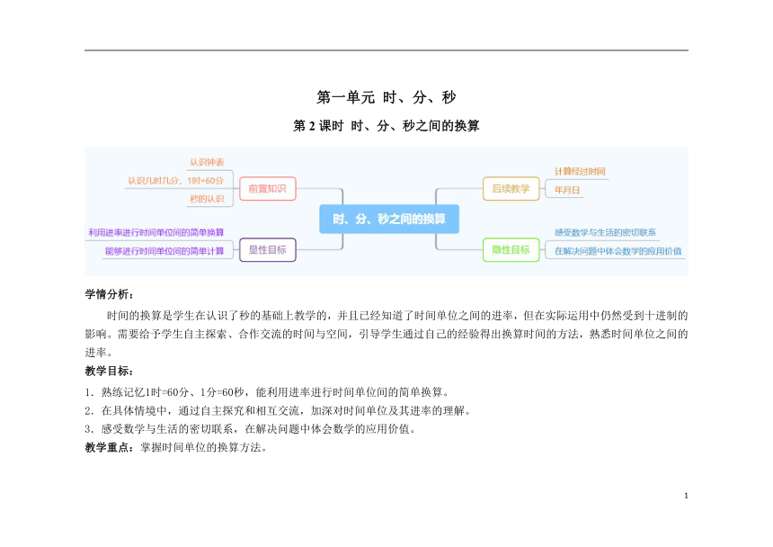Click paragraph line starting 影响。需要给予学生
Viewport: 773px width, 547px height.
click(x=386, y=334)
